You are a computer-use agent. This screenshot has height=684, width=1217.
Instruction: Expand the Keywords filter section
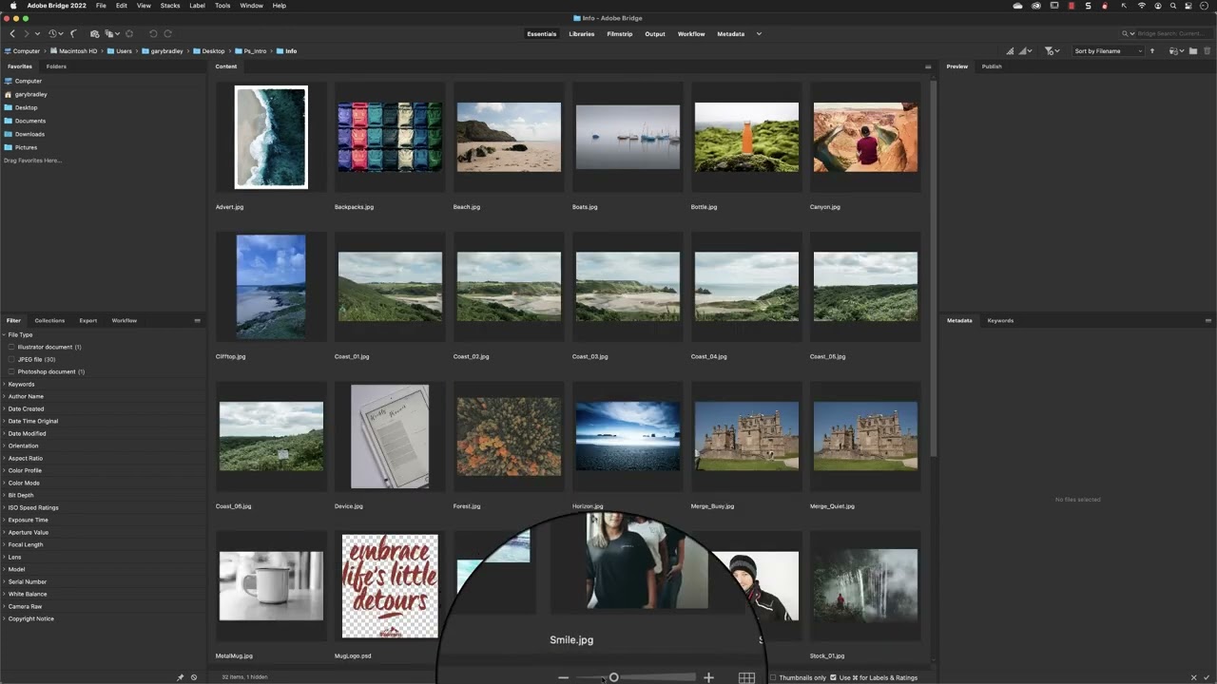21,384
